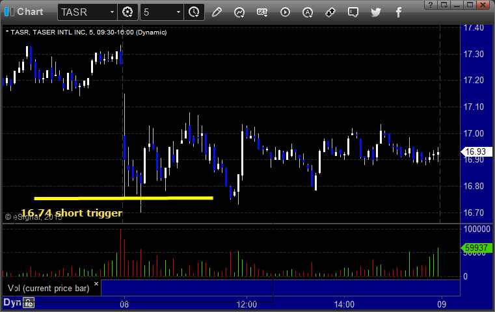Click the Dyn label at bottom left

coord(12,302)
